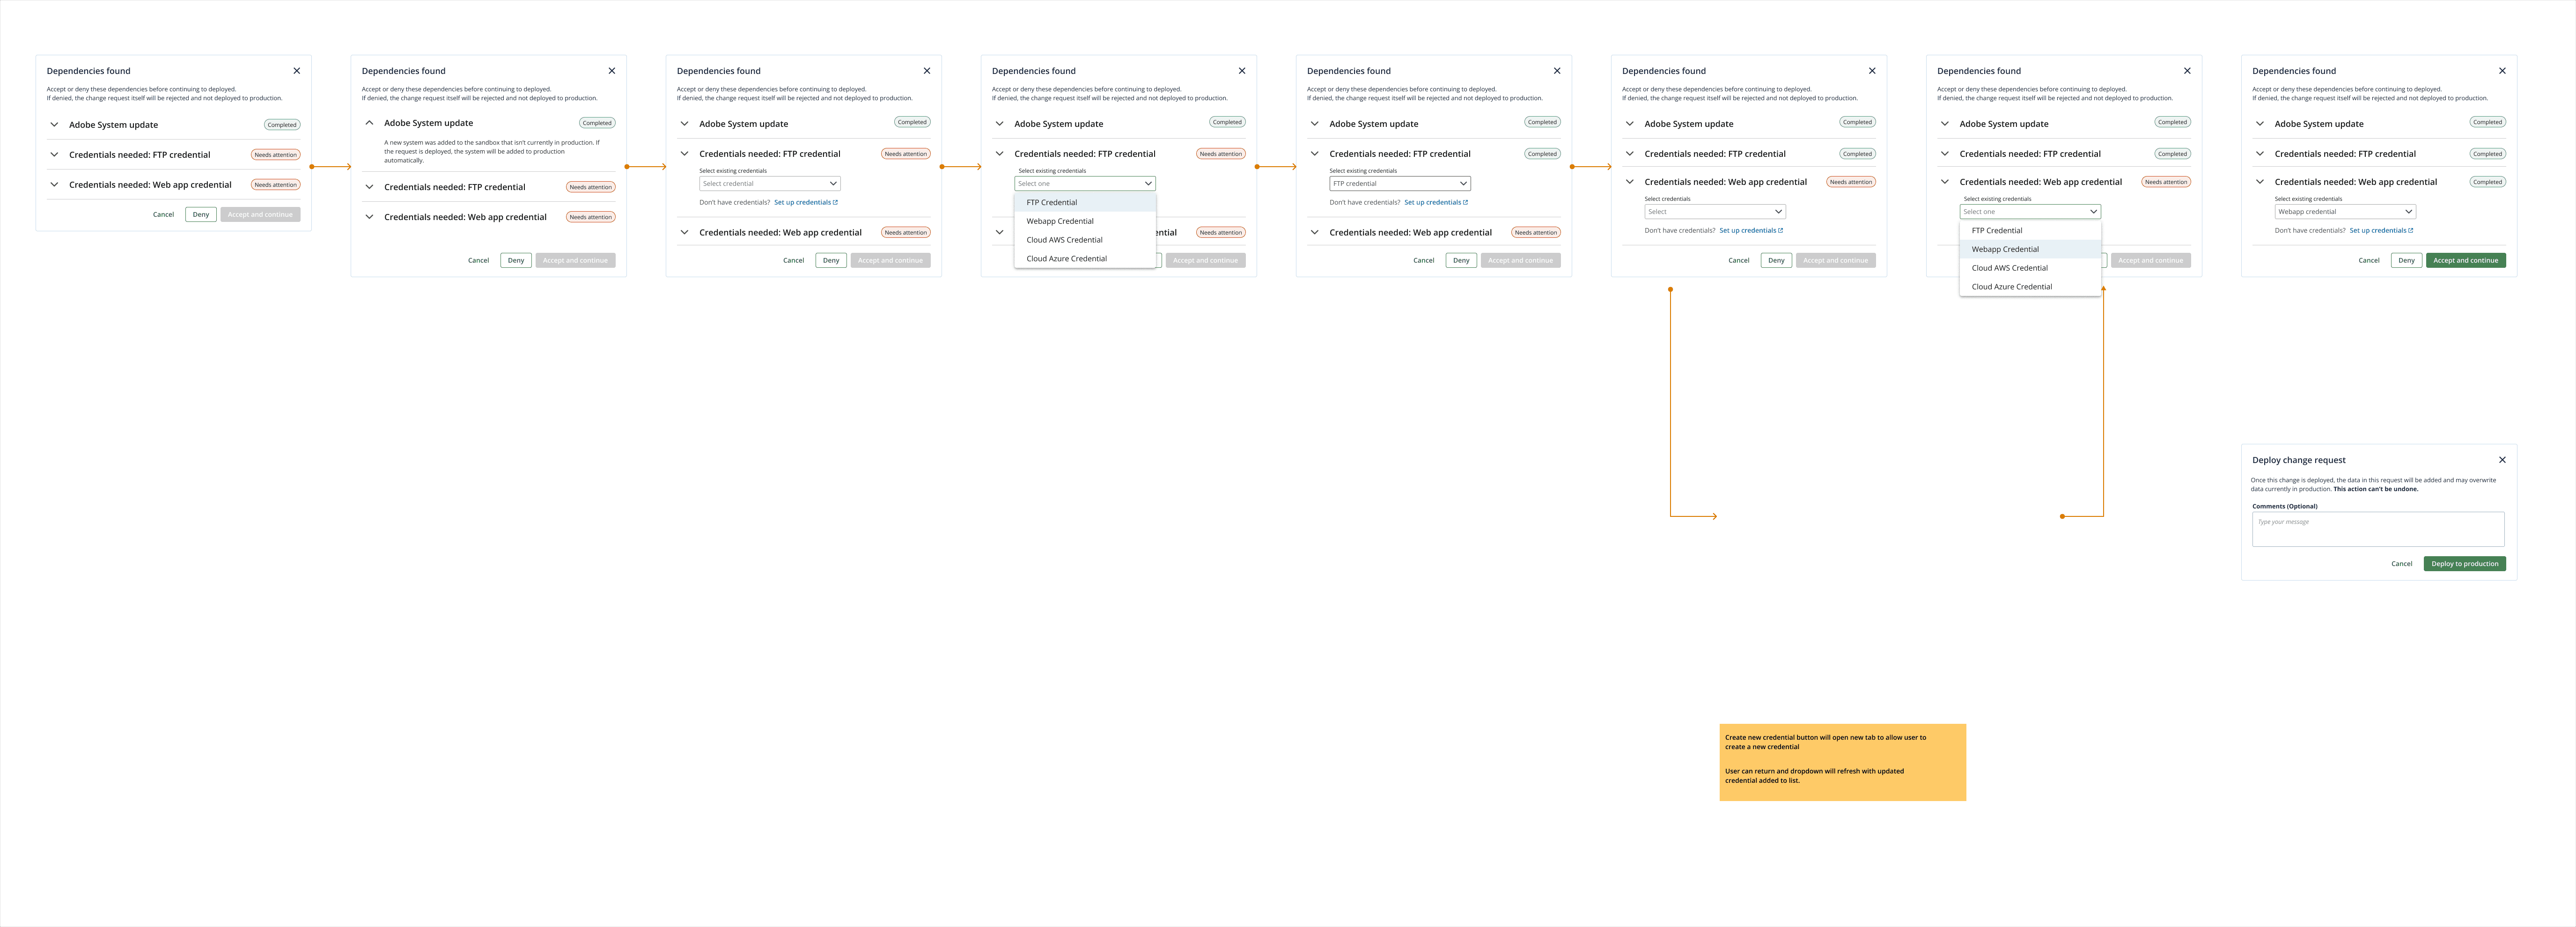The height and width of the screenshot is (927, 2576).
Task: Focus the Comments (Optional) message field
Action: click(x=2378, y=529)
